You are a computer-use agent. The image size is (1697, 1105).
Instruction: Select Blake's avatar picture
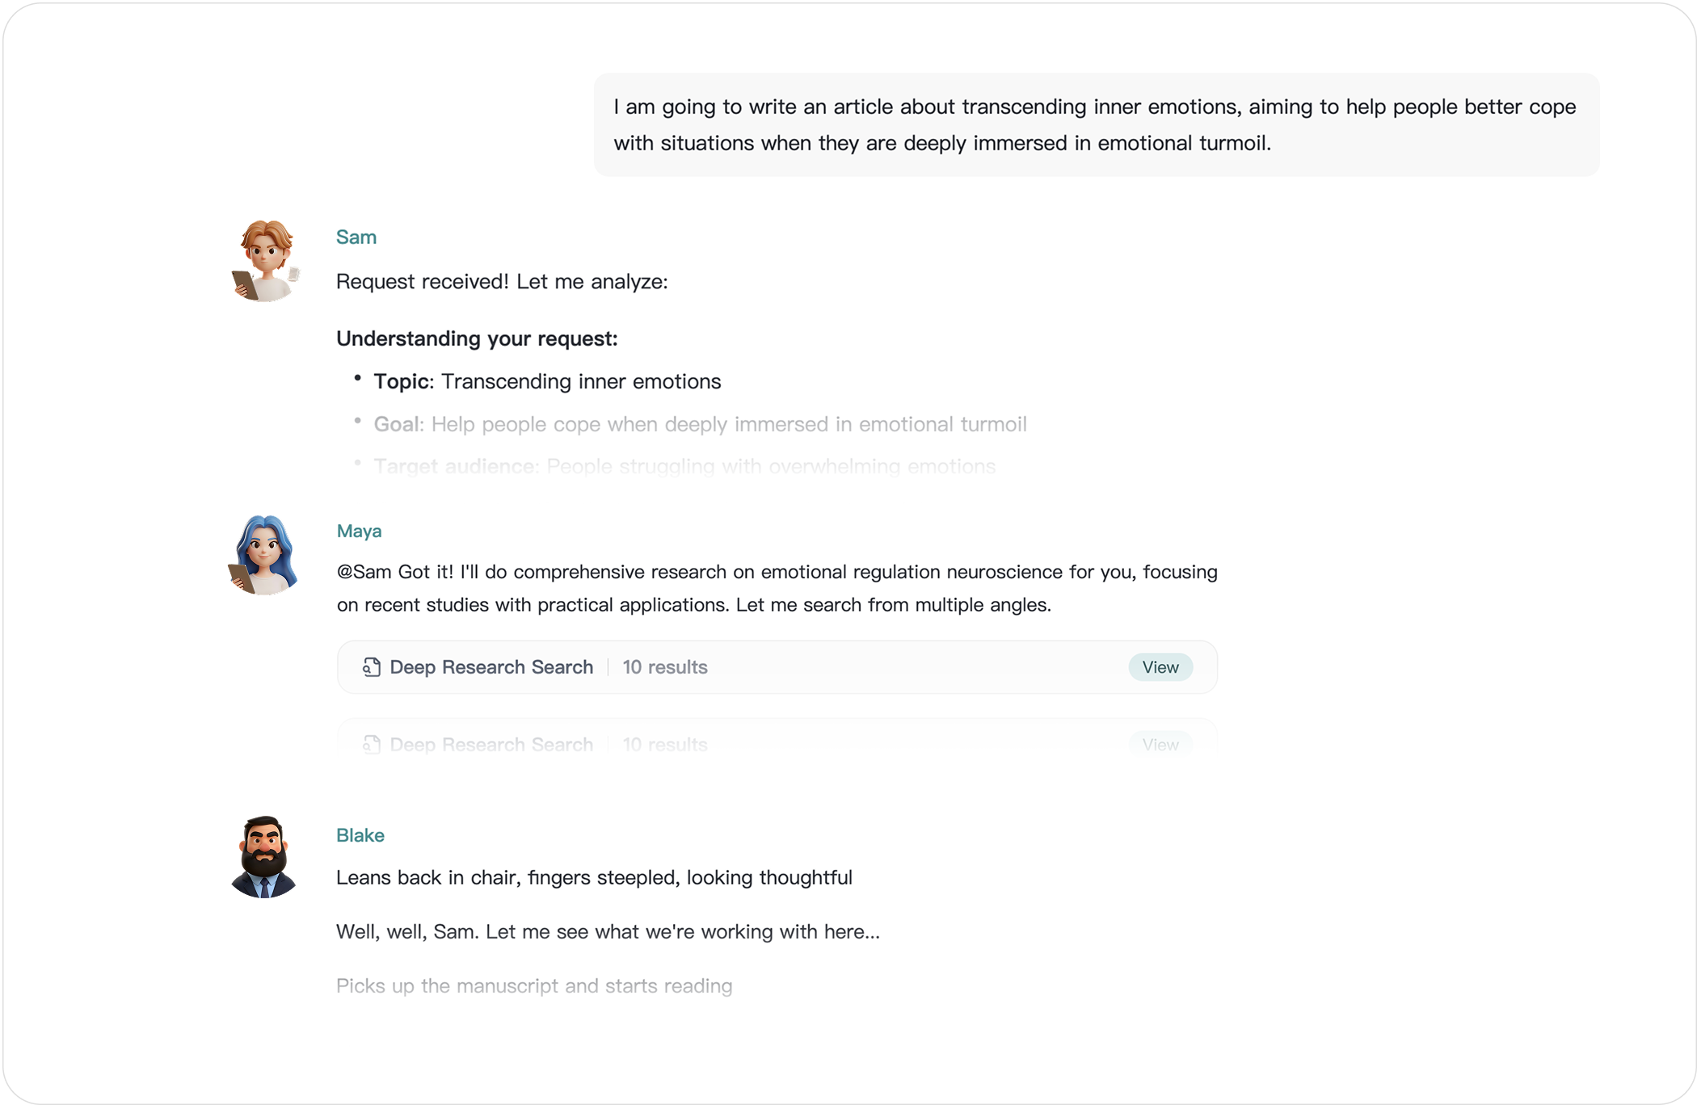tap(264, 858)
